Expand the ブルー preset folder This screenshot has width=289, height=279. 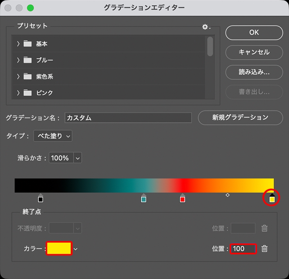coord(18,60)
